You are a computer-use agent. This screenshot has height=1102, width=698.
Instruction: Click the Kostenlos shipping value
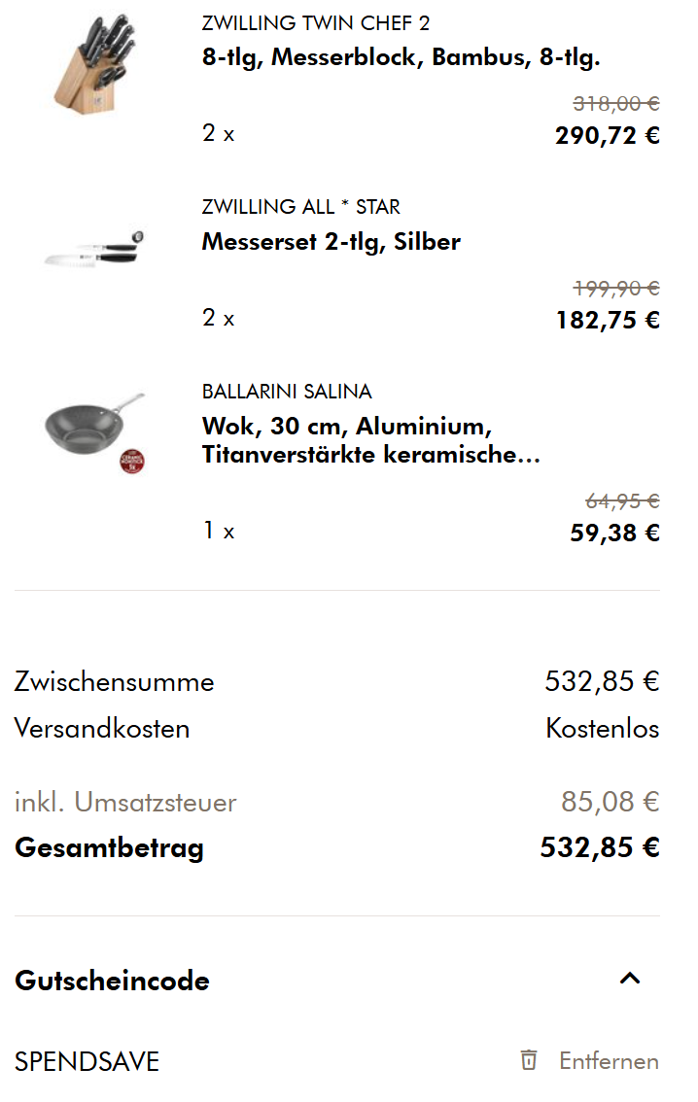[603, 729]
